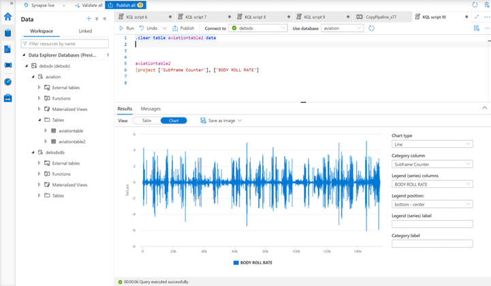Open the CopyPipeline_x77 tab
Image resolution: width=491 pixels, height=286 pixels.
pyautogui.click(x=382, y=17)
